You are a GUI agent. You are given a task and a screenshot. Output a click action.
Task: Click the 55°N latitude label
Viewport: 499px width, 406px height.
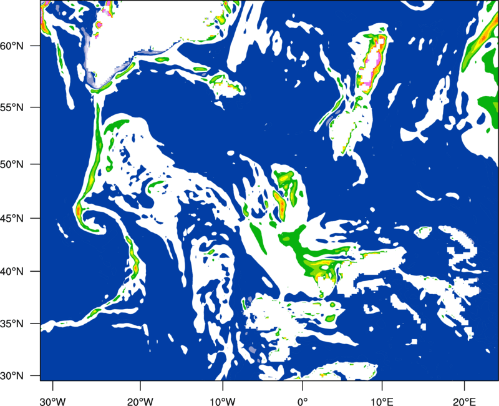tap(12, 107)
